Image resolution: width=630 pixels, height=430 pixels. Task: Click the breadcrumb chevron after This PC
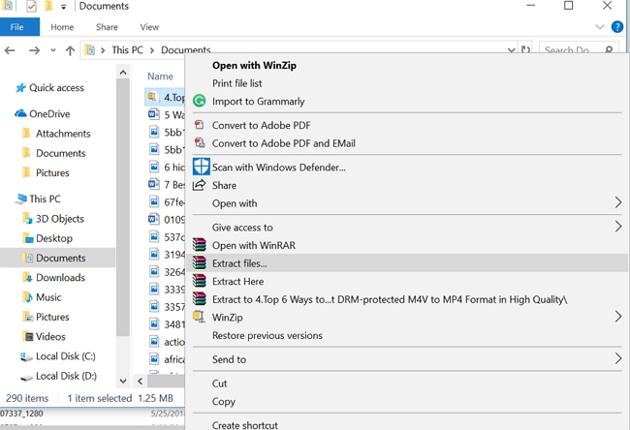pos(152,50)
